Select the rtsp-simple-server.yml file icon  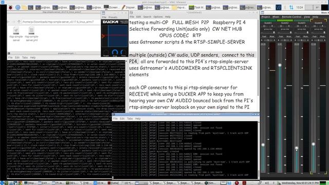(x=31, y=31)
